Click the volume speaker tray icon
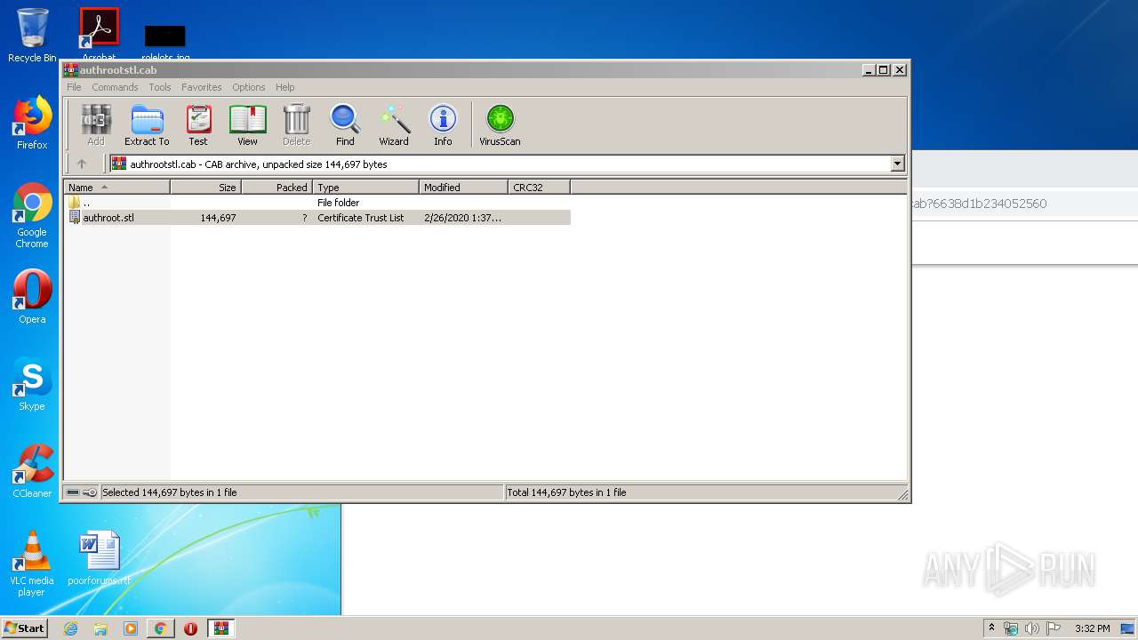 1032,628
